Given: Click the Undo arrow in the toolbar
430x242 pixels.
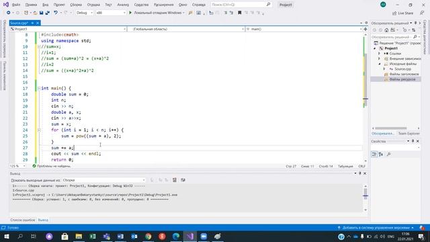Looking at the screenshot, I should [x=55, y=13].
